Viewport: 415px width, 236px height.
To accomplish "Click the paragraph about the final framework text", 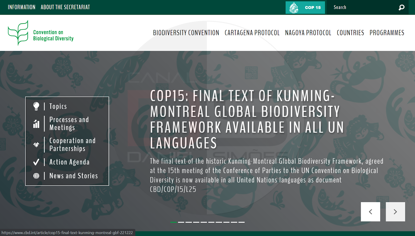I will (267, 175).
